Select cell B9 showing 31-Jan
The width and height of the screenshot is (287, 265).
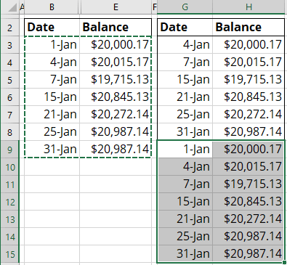click(x=52, y=150)
